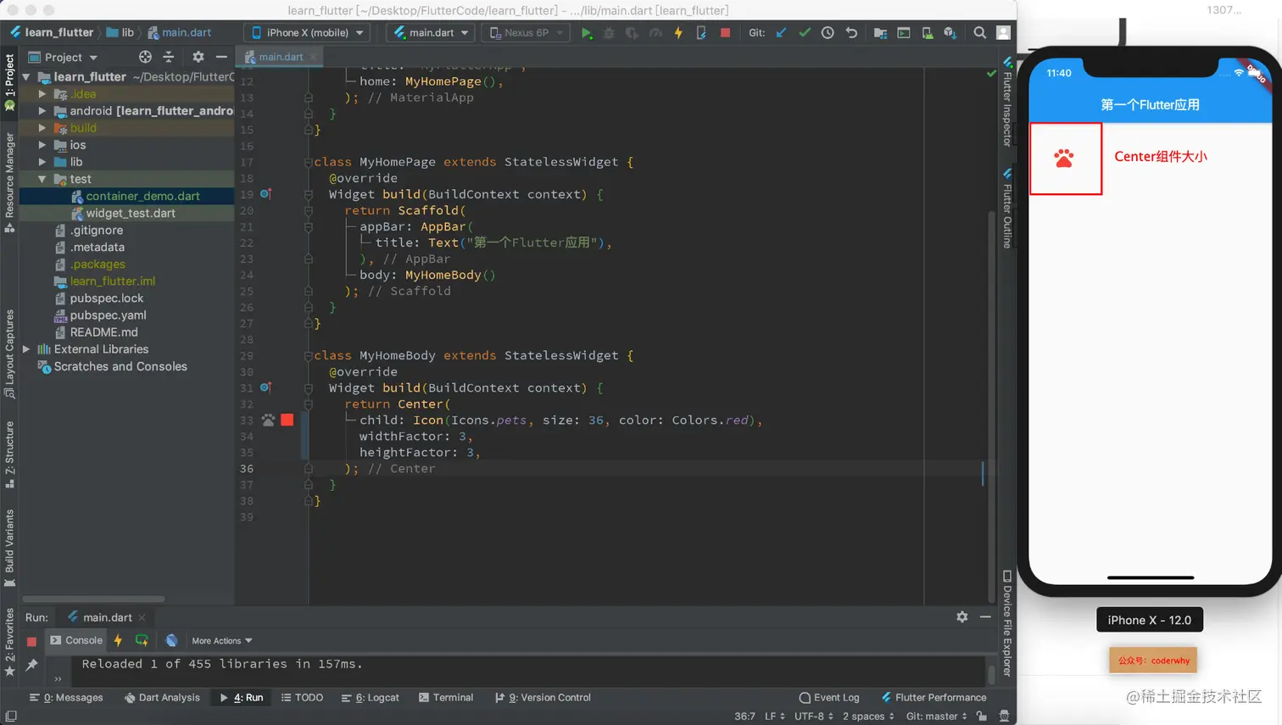This screenshot has height=725, width=1282.
Task: Switch to the Console tab
Action: 76,640
